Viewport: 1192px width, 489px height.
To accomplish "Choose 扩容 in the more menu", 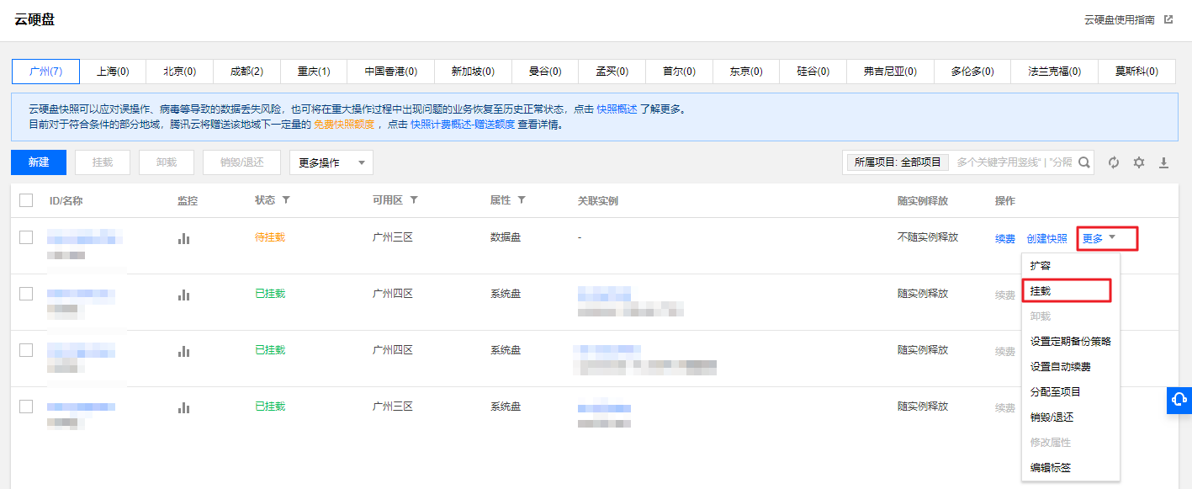I will (1041, 265).
